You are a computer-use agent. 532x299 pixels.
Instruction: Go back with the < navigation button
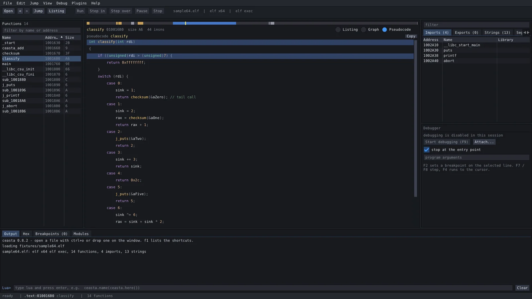point(20,11)
